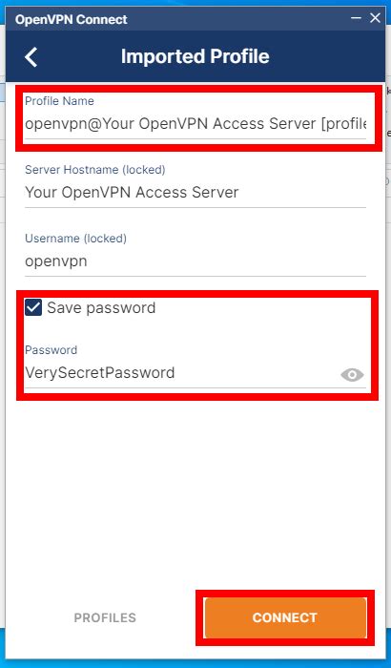The height and width of the screenshot is (668, 391).
Task: Close the OpenVPN Connect window
Action: pyautogui.click(x=375, y=18)
